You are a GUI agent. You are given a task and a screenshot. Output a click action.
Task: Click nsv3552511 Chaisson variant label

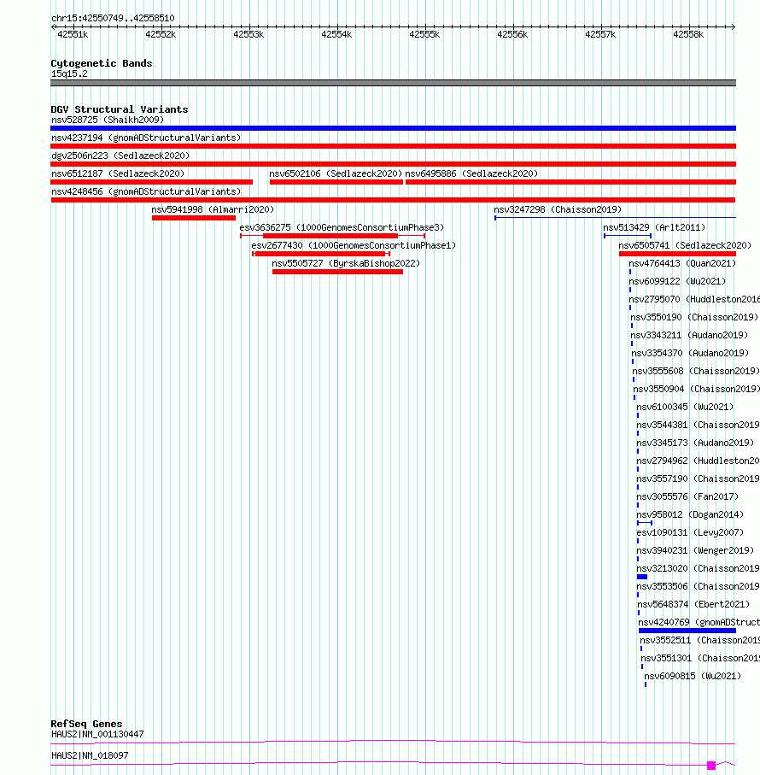(699, 640)
